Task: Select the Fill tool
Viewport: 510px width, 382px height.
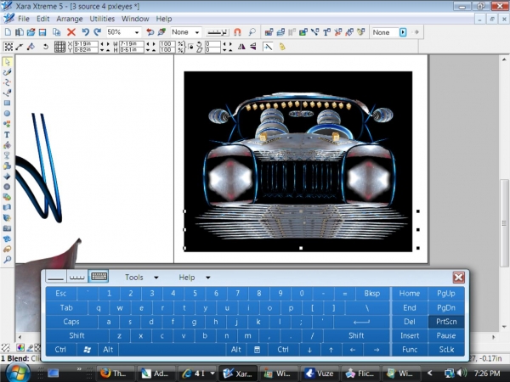Action: point(7,145)
